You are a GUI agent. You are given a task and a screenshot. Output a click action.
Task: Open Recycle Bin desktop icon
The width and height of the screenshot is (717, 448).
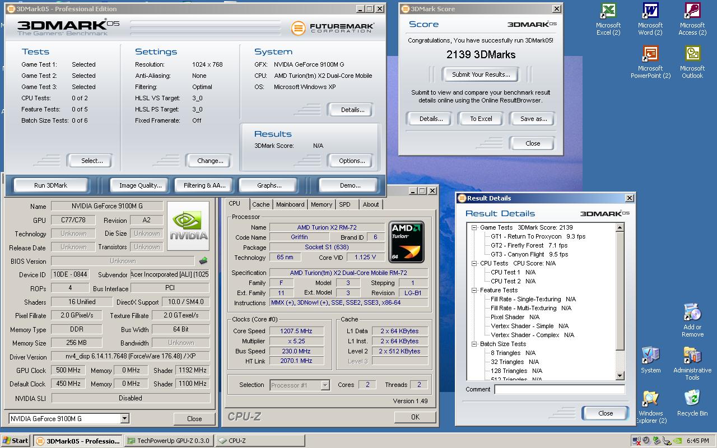[x=692, y=403]
